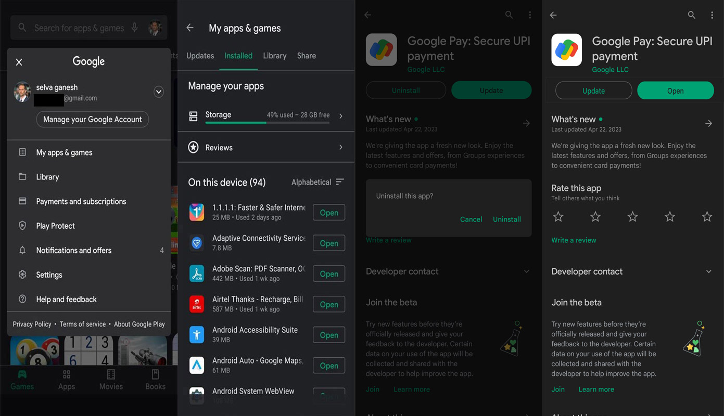Image resolution: width=724 pixels, height=416 pixels.
Task: Open the 1.1.1.1 app with Open button
Action: (329, 213)
